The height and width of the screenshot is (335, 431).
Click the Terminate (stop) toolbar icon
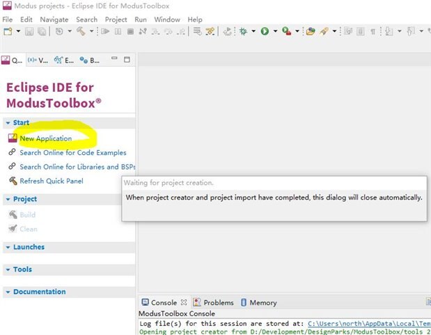[x=131, y=31]
